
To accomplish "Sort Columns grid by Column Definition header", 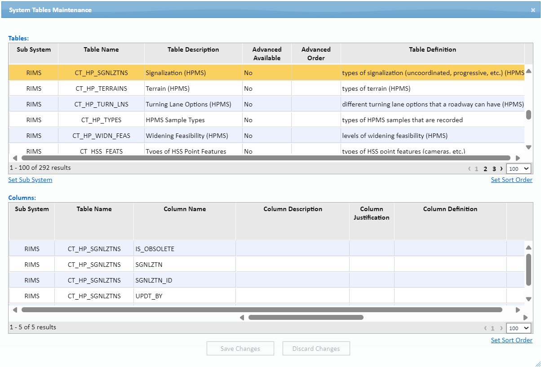I will click(450, 221).
